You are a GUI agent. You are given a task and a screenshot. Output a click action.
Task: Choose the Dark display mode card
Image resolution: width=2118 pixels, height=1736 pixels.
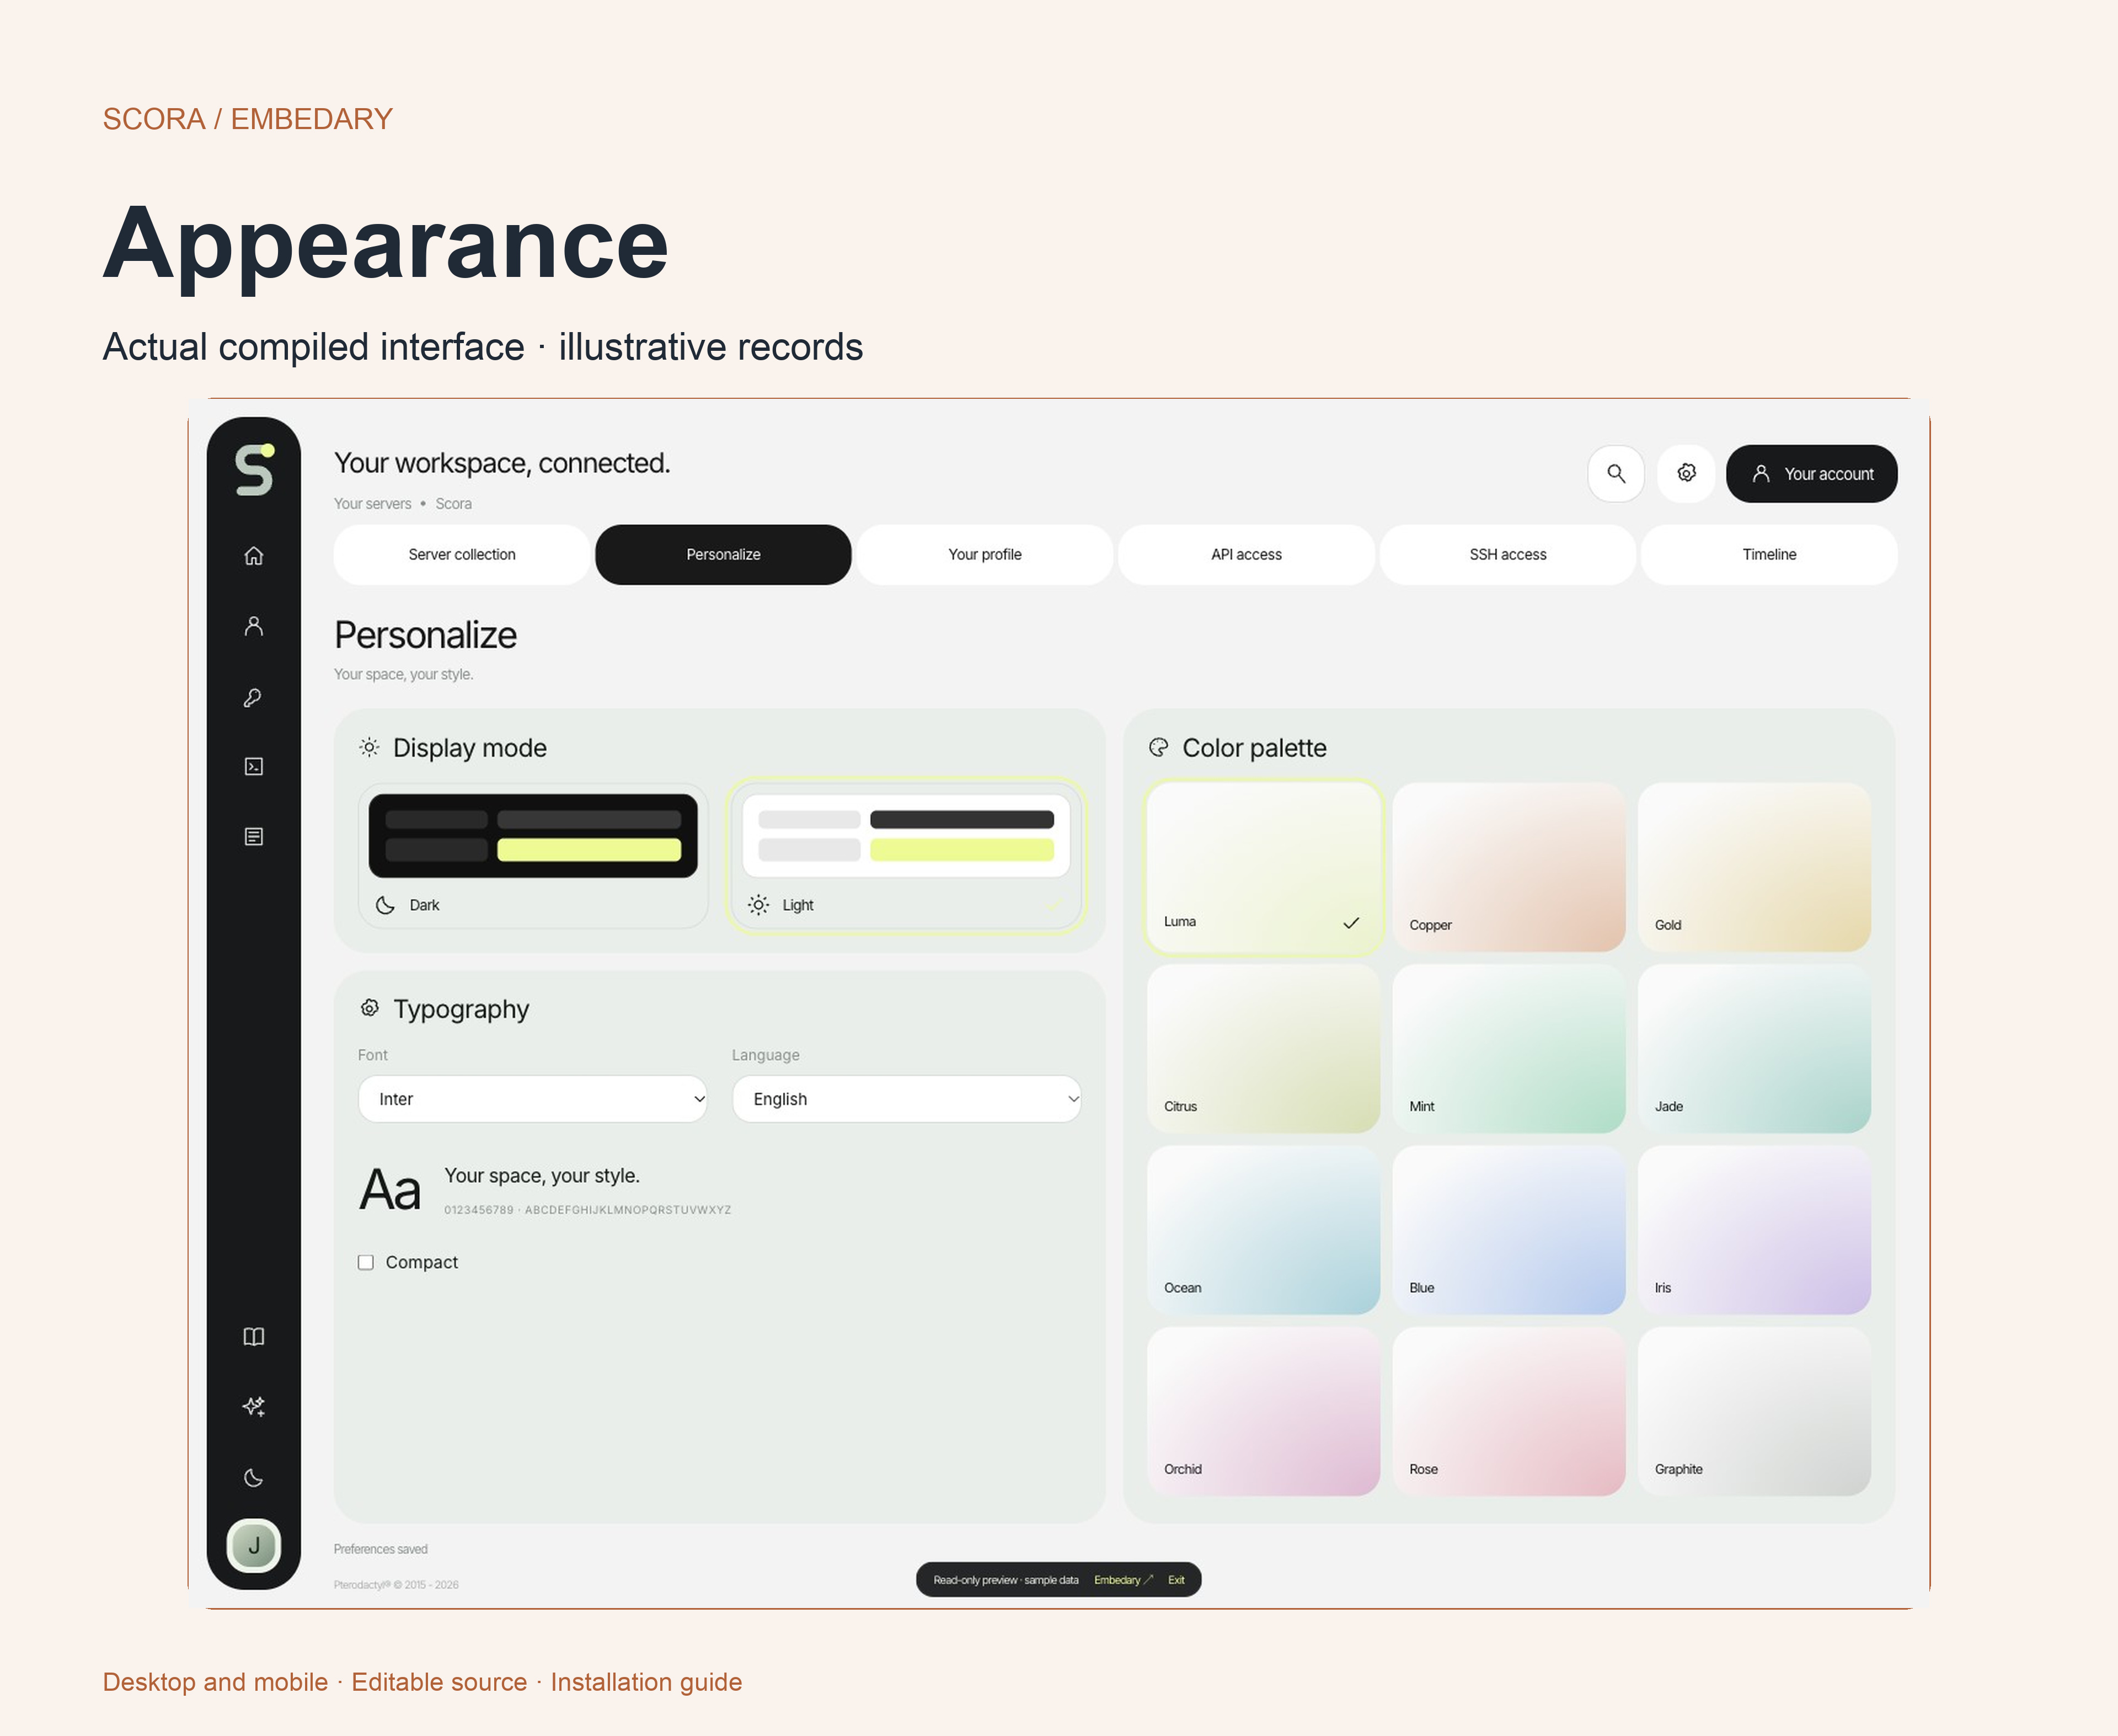tap(533, 856)
